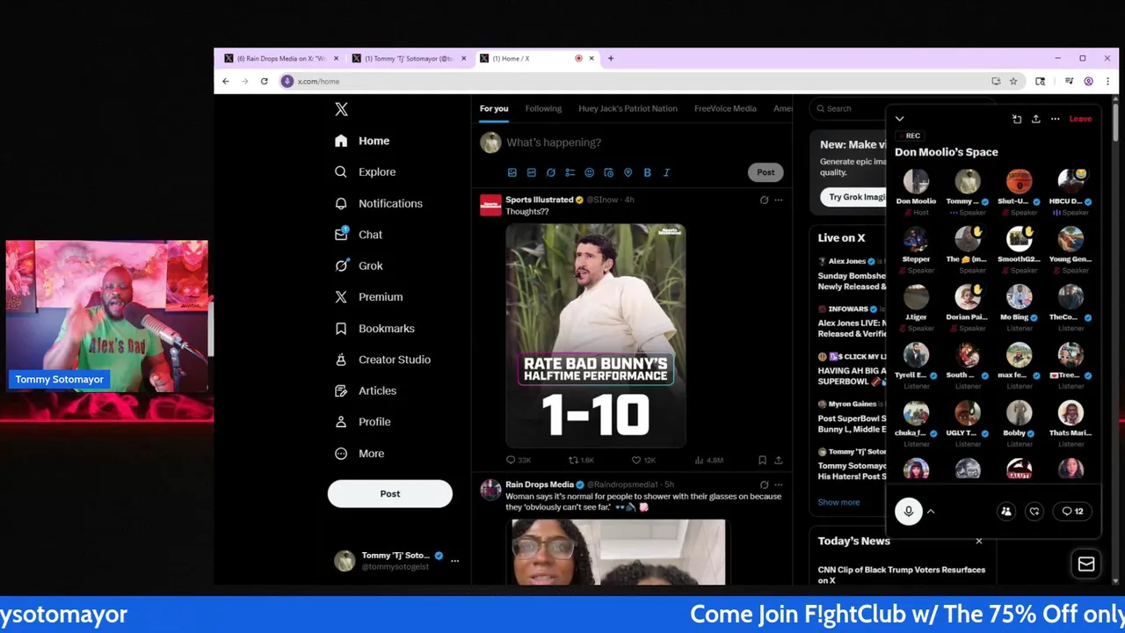Screen dimensions: 1125x633
Task: Reload the page in the browser
Action: click(x=264, y=81)
